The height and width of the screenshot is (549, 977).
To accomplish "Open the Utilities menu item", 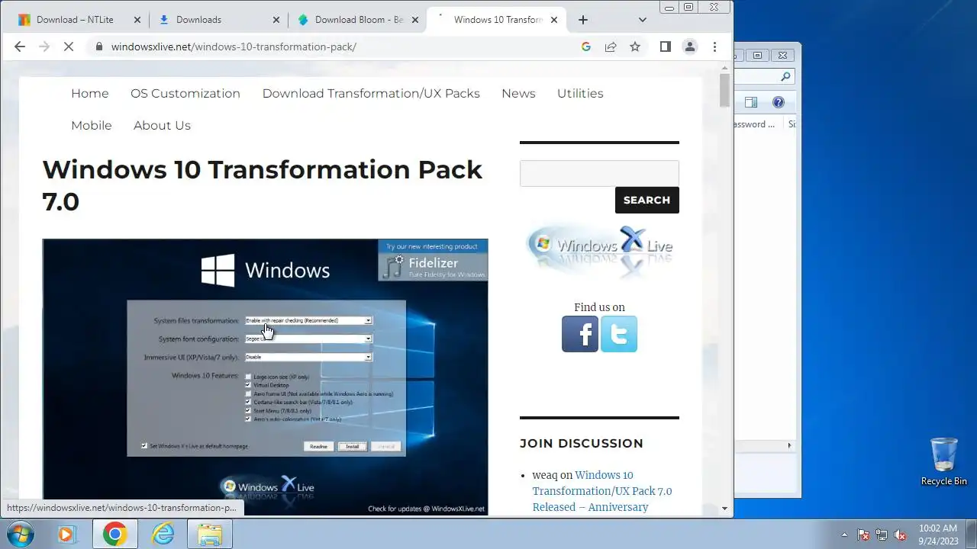I will point(580,93).
